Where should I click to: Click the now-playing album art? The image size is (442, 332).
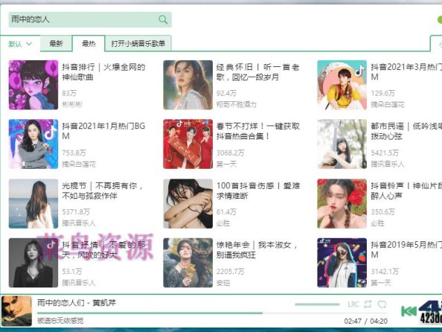click(x=16, y=311)
